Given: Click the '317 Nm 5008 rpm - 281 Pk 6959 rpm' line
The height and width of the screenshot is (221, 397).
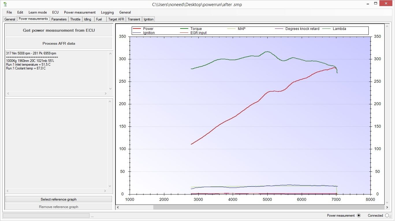Looking at the screenshot, I should click(x=31, y=53).
